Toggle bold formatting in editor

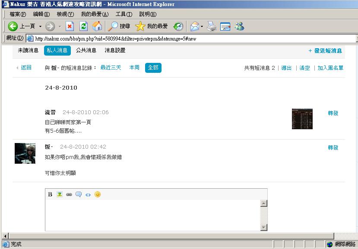click(x=50, y=194)
